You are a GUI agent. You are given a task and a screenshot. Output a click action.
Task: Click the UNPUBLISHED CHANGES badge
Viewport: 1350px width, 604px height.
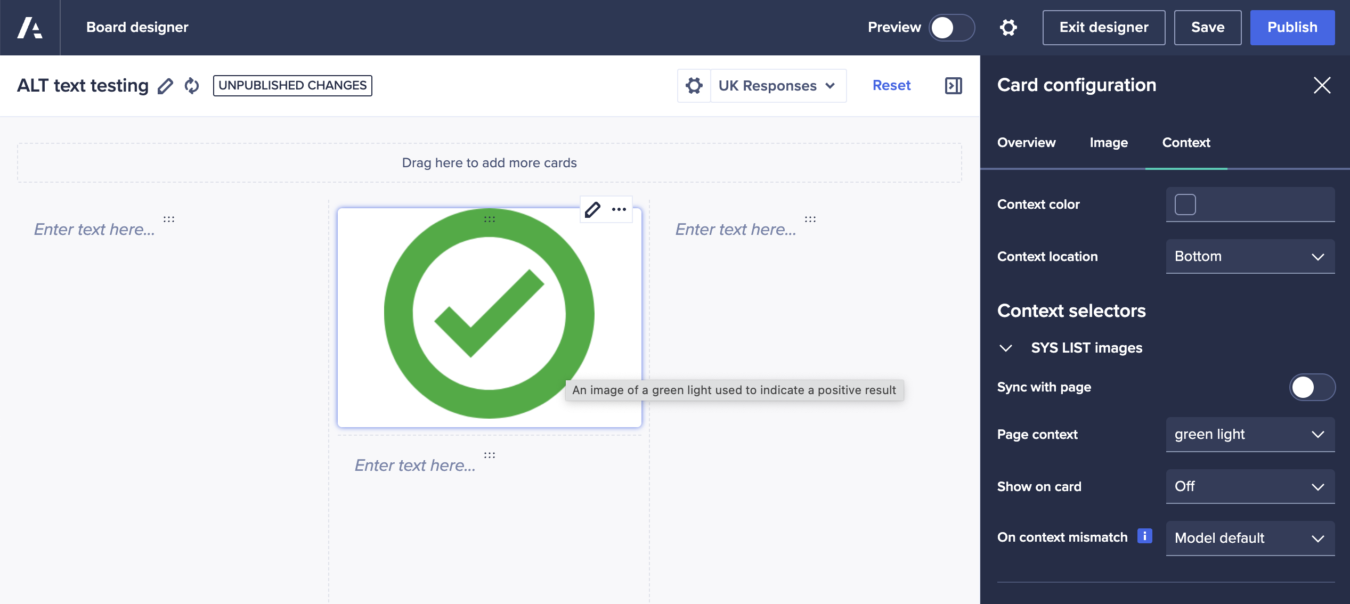tap(292, 86)
